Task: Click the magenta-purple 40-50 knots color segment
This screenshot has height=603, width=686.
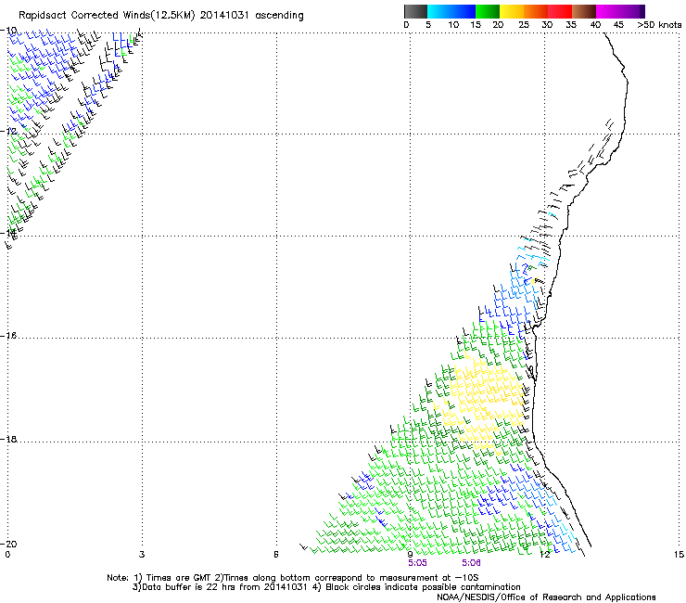Action: point(620,11)
